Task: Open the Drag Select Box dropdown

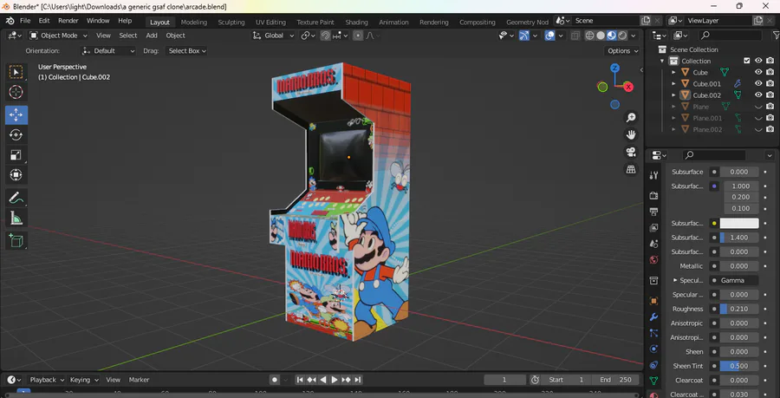Action: (186, 51)
